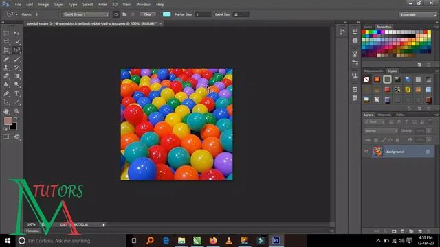This screenshot has height=247, width=440.
Task: Select the Horizontal Type tool
Action: (x=16, y=93)
